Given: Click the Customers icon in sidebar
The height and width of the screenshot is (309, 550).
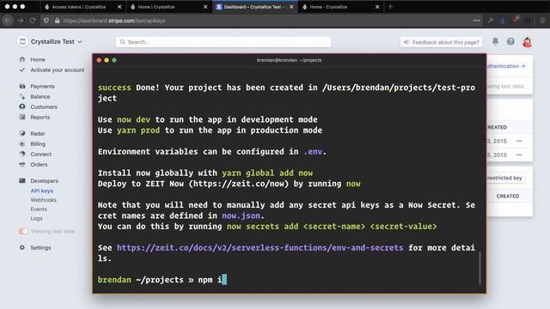Looking at the screenshot, I should tap(22, 106).
